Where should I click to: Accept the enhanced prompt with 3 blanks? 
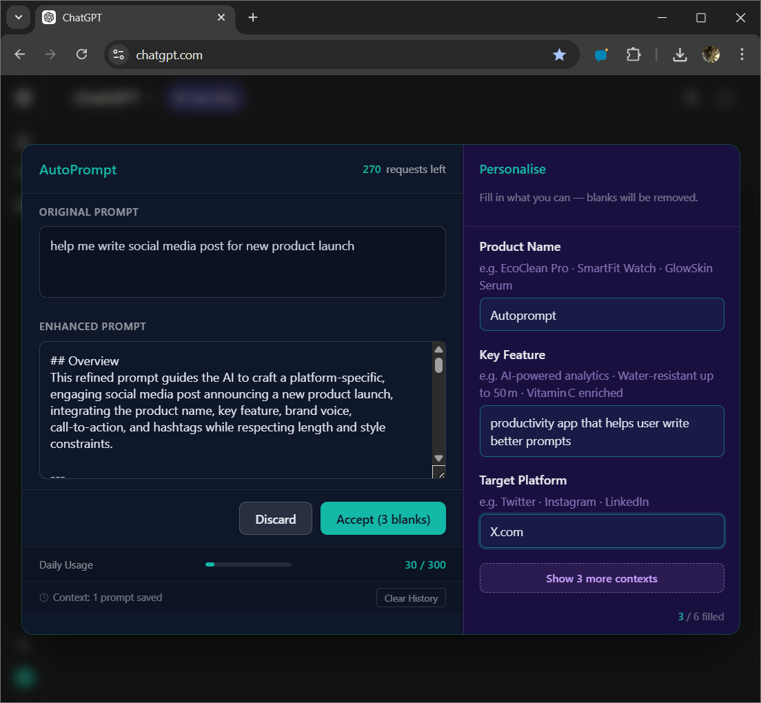[x=383, y=518]
